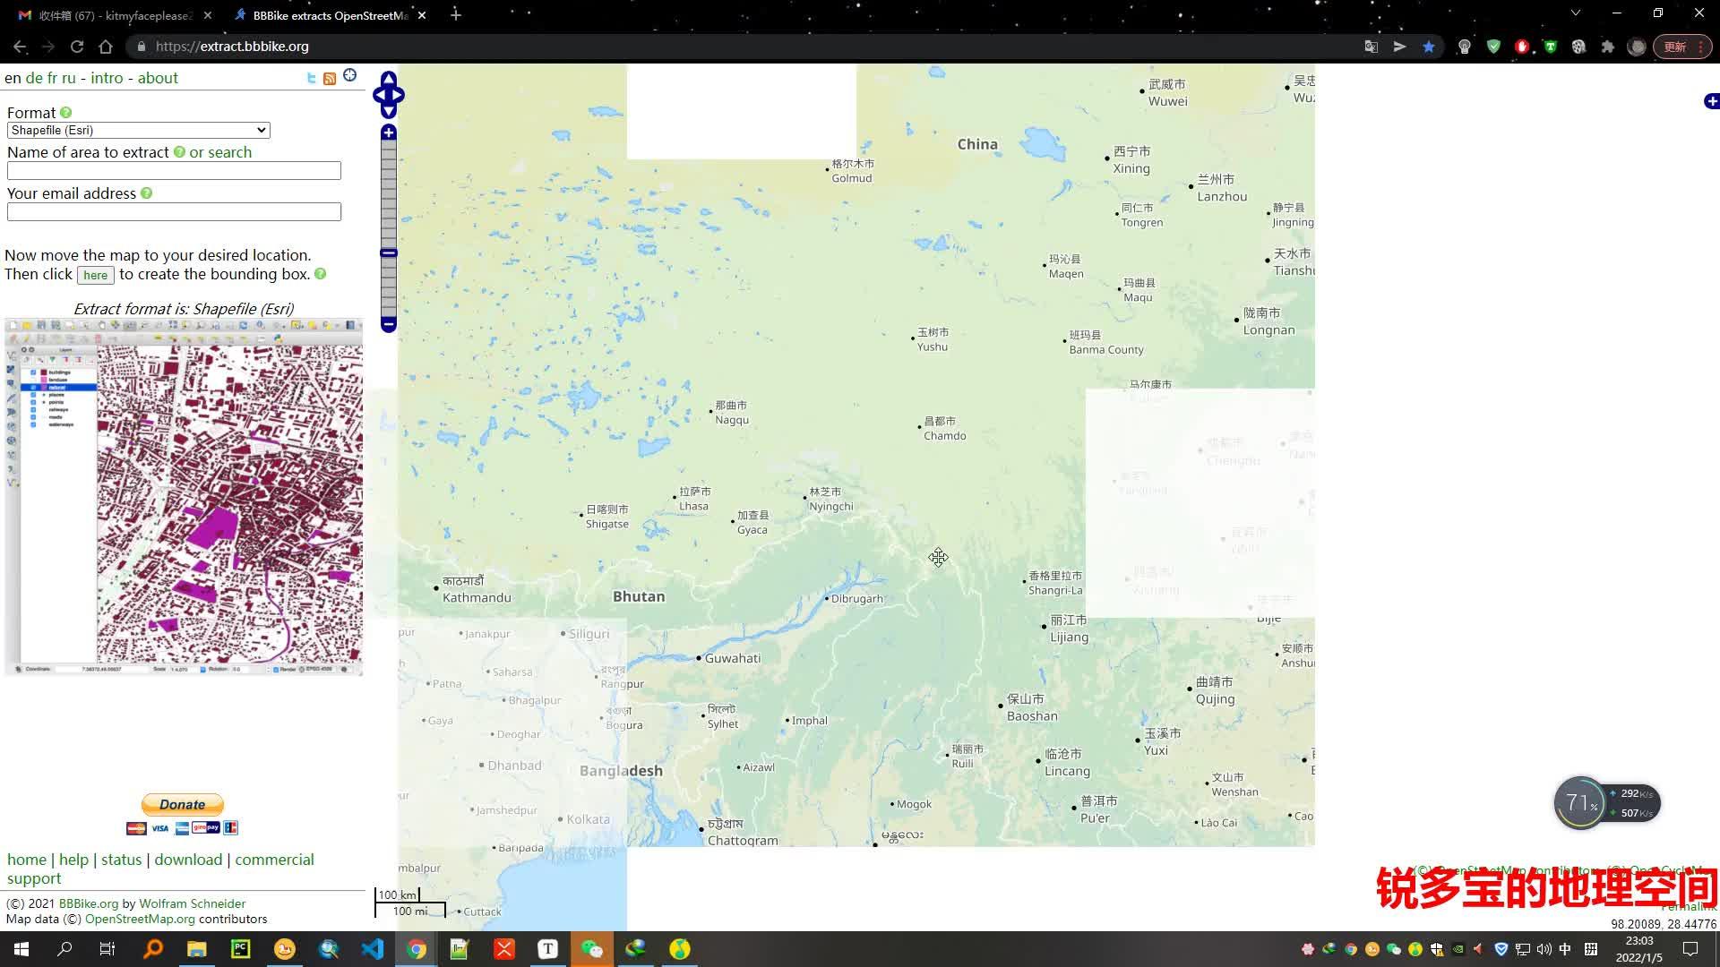Pan map north with the up arrow
Viewport: 1720px width, 967px height.
(389, 78)
